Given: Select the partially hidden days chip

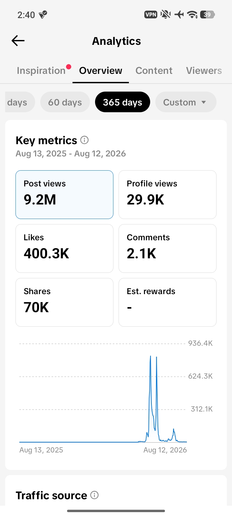Looking at the screenshot, I should (20, 102).
